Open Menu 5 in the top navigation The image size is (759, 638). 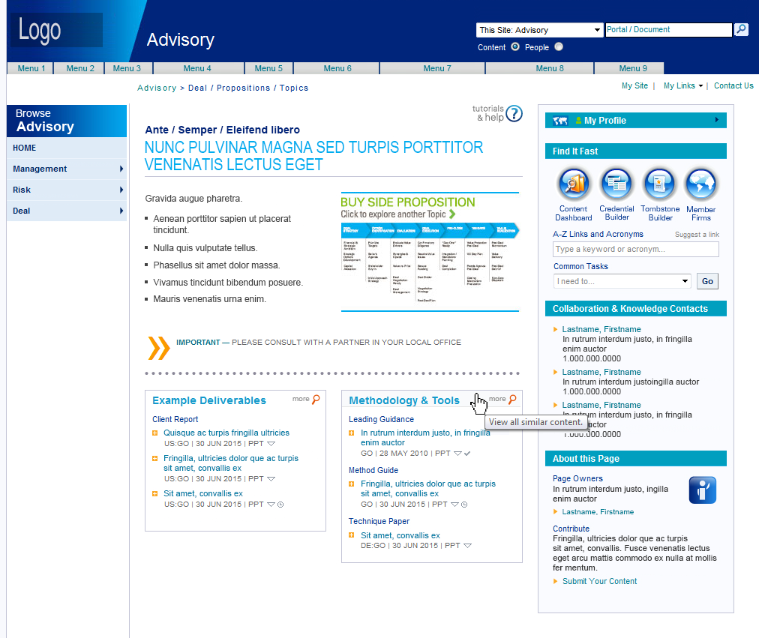[x=268, y=68]
